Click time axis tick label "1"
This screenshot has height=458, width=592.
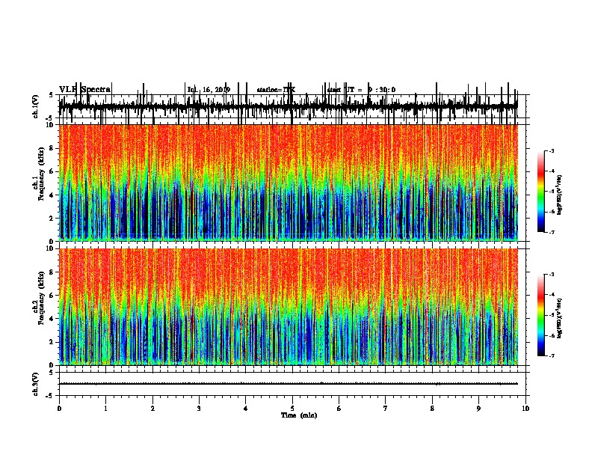(105, 409)
